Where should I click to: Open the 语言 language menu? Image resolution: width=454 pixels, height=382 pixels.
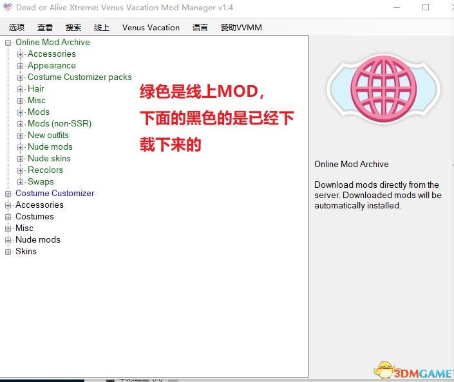[200, 28]
